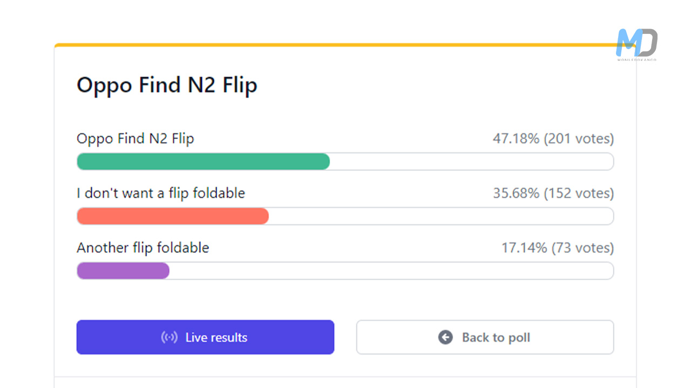Click the empty track right of the purple bar
Image resolution: width=691 pixels, height=388 pixels.
coord(391,271)
